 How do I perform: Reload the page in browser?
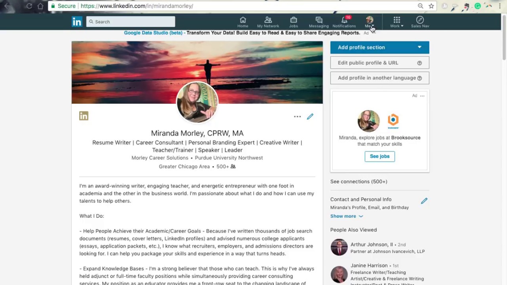click(x=29, y=6)
